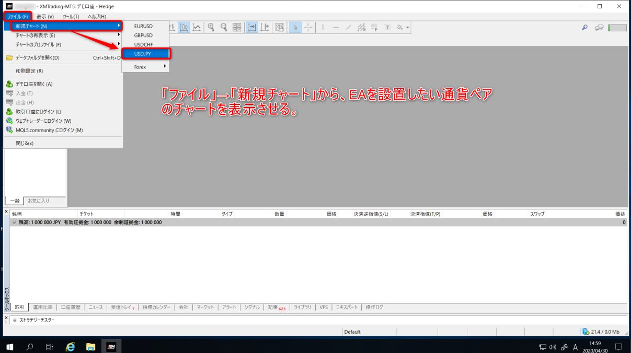Select the horizontal line drawing tool
Screen dimensions: 631x353
(x=336, y=27)
